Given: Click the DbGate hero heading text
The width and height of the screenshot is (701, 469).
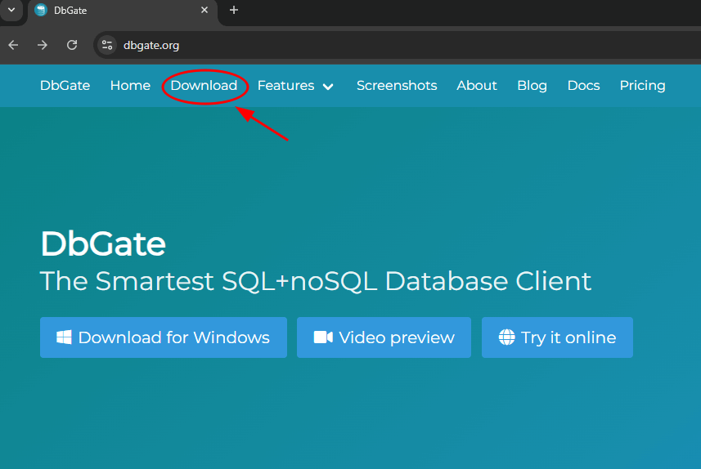Looking at the screenshot, I should tap(103, 243).
